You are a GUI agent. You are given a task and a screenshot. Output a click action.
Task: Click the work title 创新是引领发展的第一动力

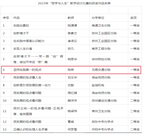[x=32, y=85]
